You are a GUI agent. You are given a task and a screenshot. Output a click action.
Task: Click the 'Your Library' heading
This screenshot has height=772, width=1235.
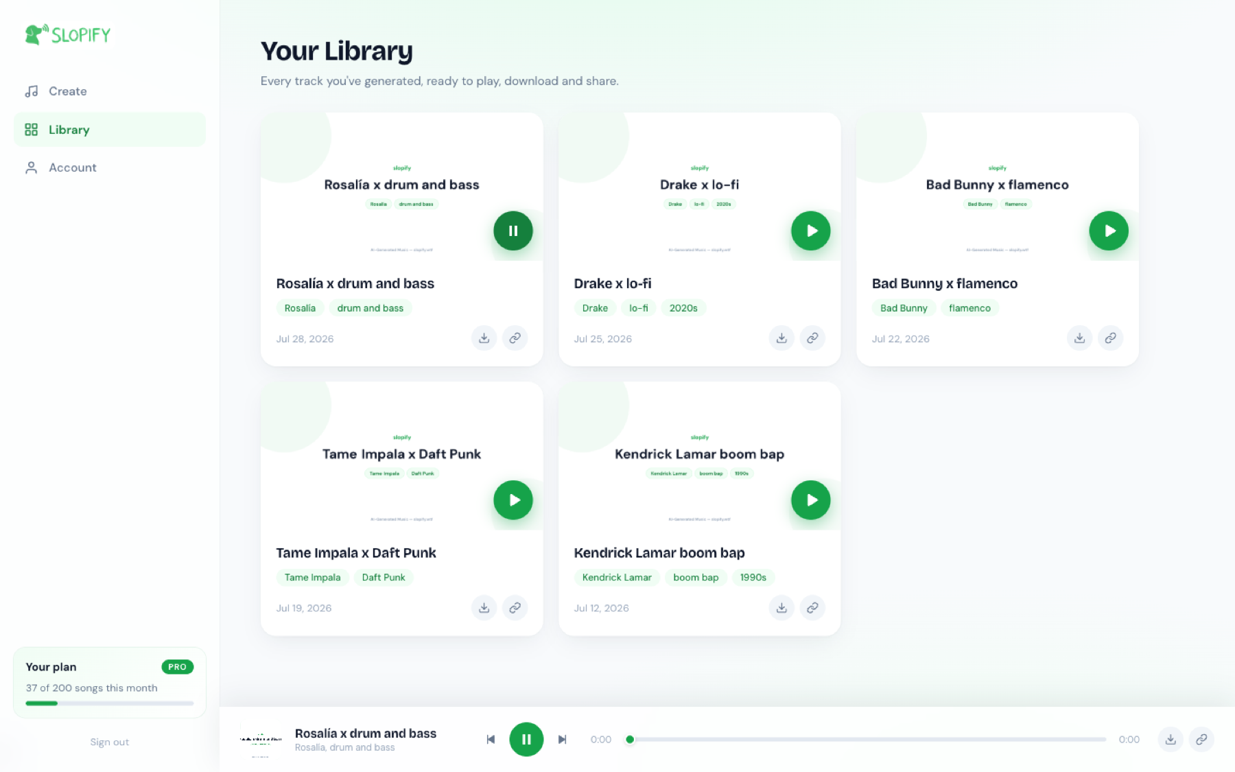[x=337, y=51]
